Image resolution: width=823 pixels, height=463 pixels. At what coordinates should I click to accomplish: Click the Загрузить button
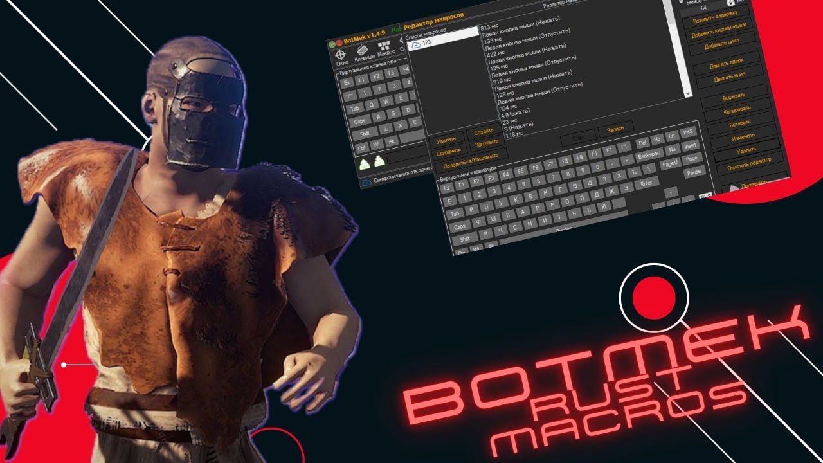487,145
